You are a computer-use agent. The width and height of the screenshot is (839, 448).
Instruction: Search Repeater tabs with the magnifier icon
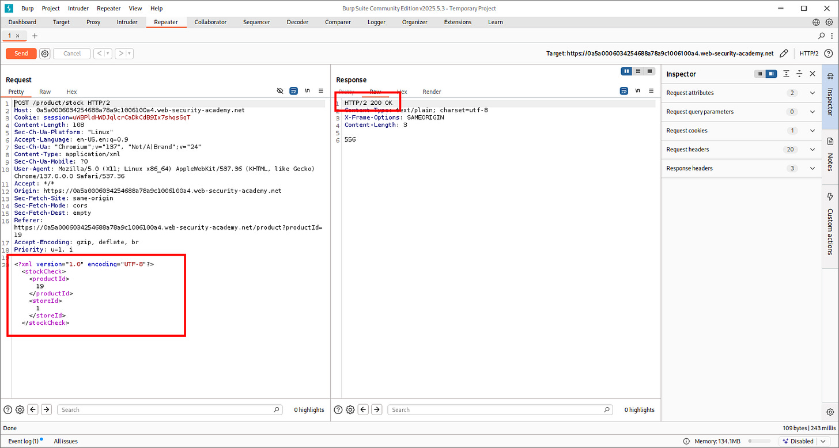822,36
